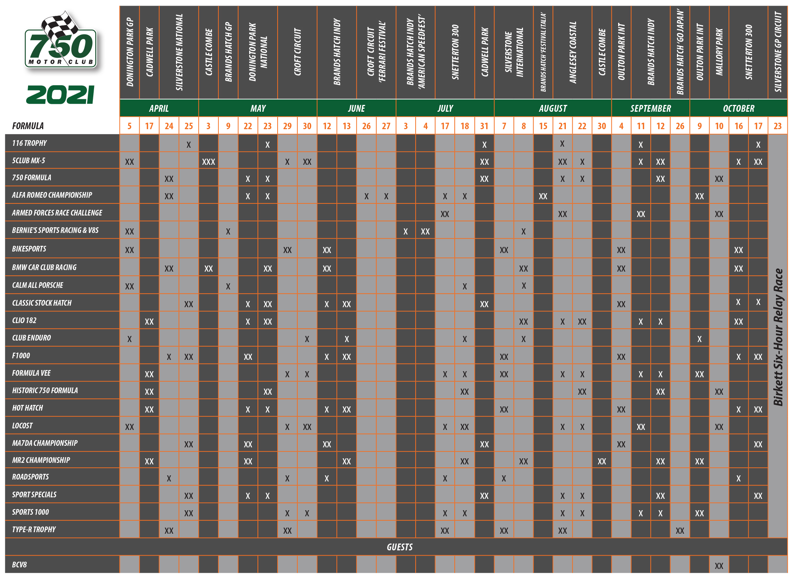Click the Birkett Six-Hour Relay Race label
Screen dimensions: 793x578
pos(778,337)
